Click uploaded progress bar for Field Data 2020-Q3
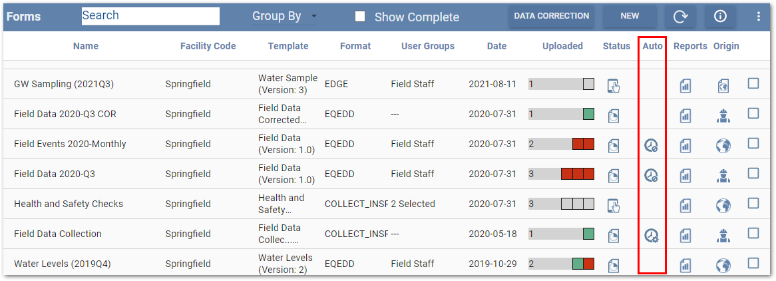Image resolution: width=776 pixels, height=281 pixels. [x=561, y=174]
